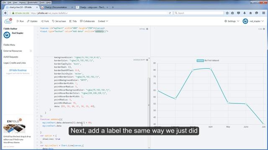This screenshot has height=150, width=268.
Task: Click Set as base
Action: tap(59, 21)
